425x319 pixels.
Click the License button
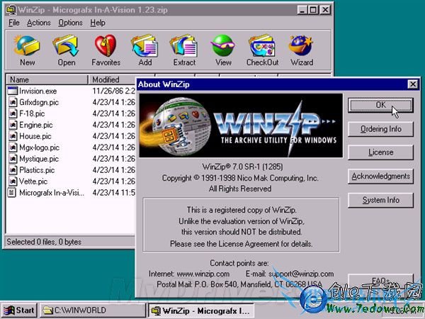380,152
